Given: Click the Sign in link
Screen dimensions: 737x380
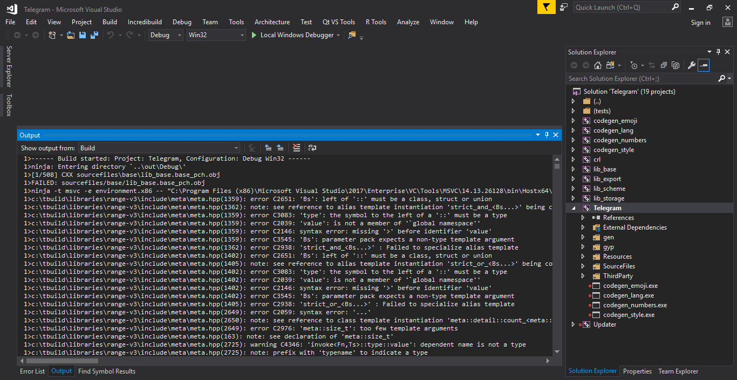Looking at the screenshot, I should coord(700,22).
